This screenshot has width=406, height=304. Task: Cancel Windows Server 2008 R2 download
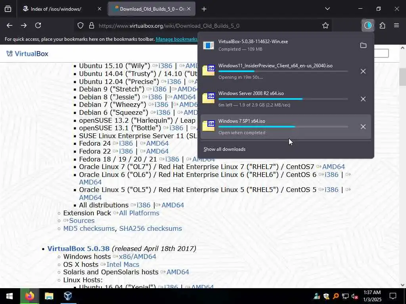363,99
